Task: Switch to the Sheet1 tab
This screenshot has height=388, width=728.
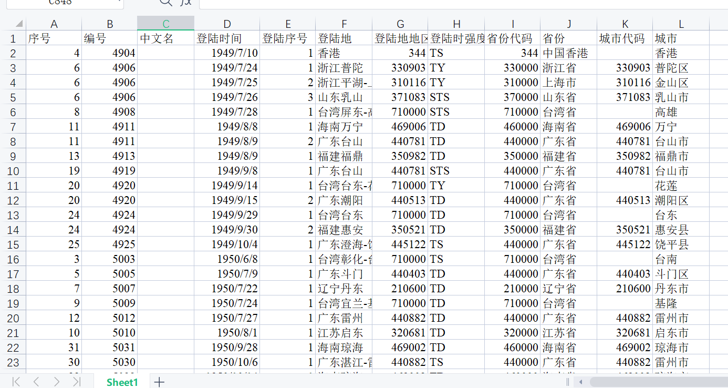Action: coord(122,382)
